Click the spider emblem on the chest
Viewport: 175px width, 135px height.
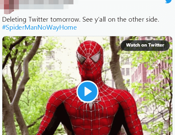tap(91, 106)
